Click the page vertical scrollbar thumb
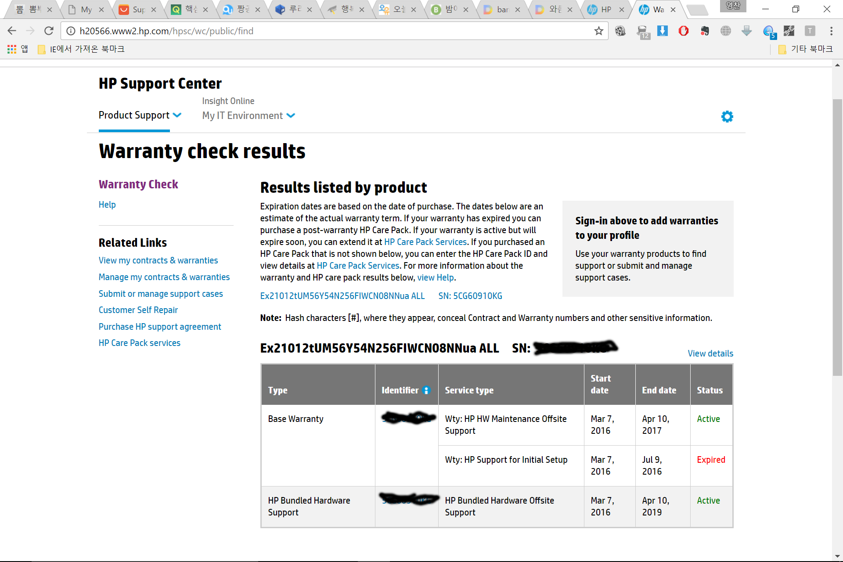843x562 pixels. click(837, 237)
